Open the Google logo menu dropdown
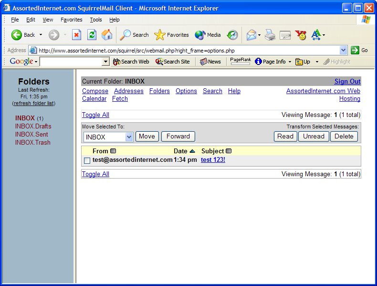 pos(36,62)
